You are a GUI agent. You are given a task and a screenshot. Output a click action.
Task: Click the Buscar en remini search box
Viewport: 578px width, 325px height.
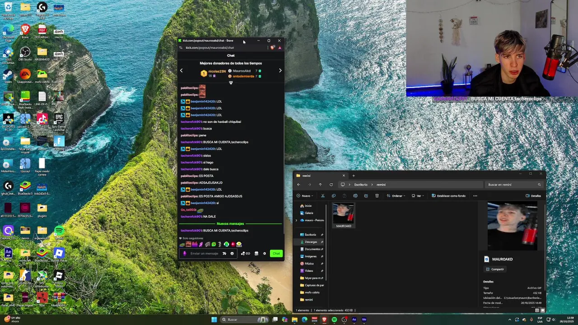tap(514, 185)
